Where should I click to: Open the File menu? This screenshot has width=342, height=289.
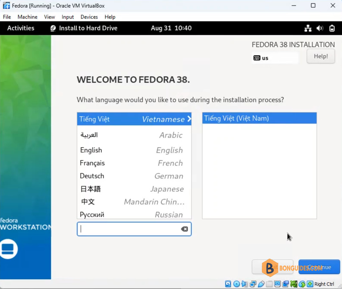(7, 17)
